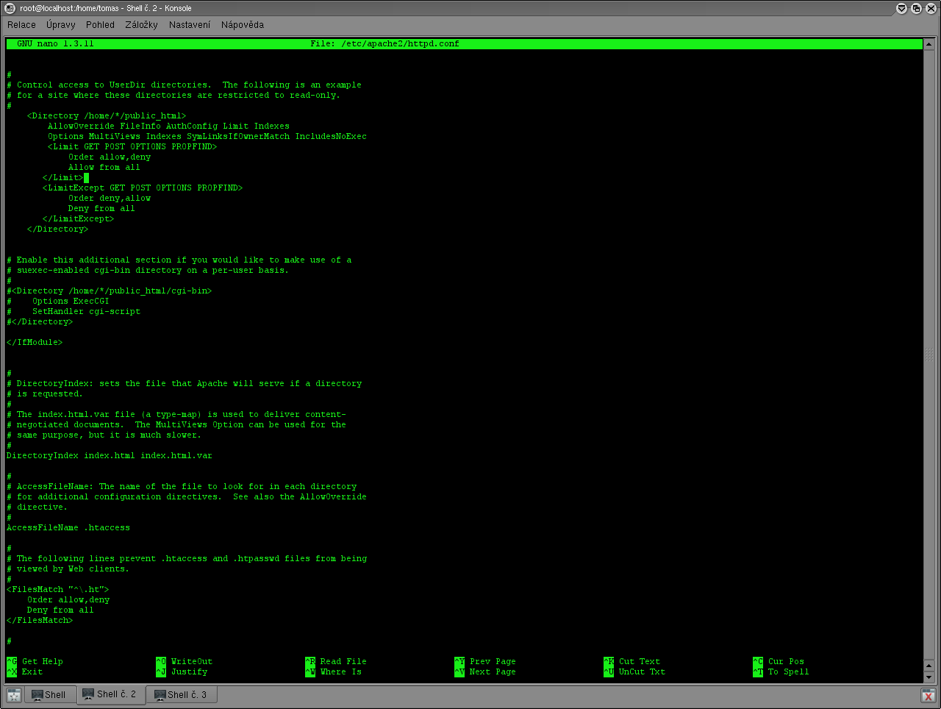The width and height of the screenshot is (941, 709).
Task: Click the '^V Next Page' nano shortcut
Action: [x=485, y=672]
